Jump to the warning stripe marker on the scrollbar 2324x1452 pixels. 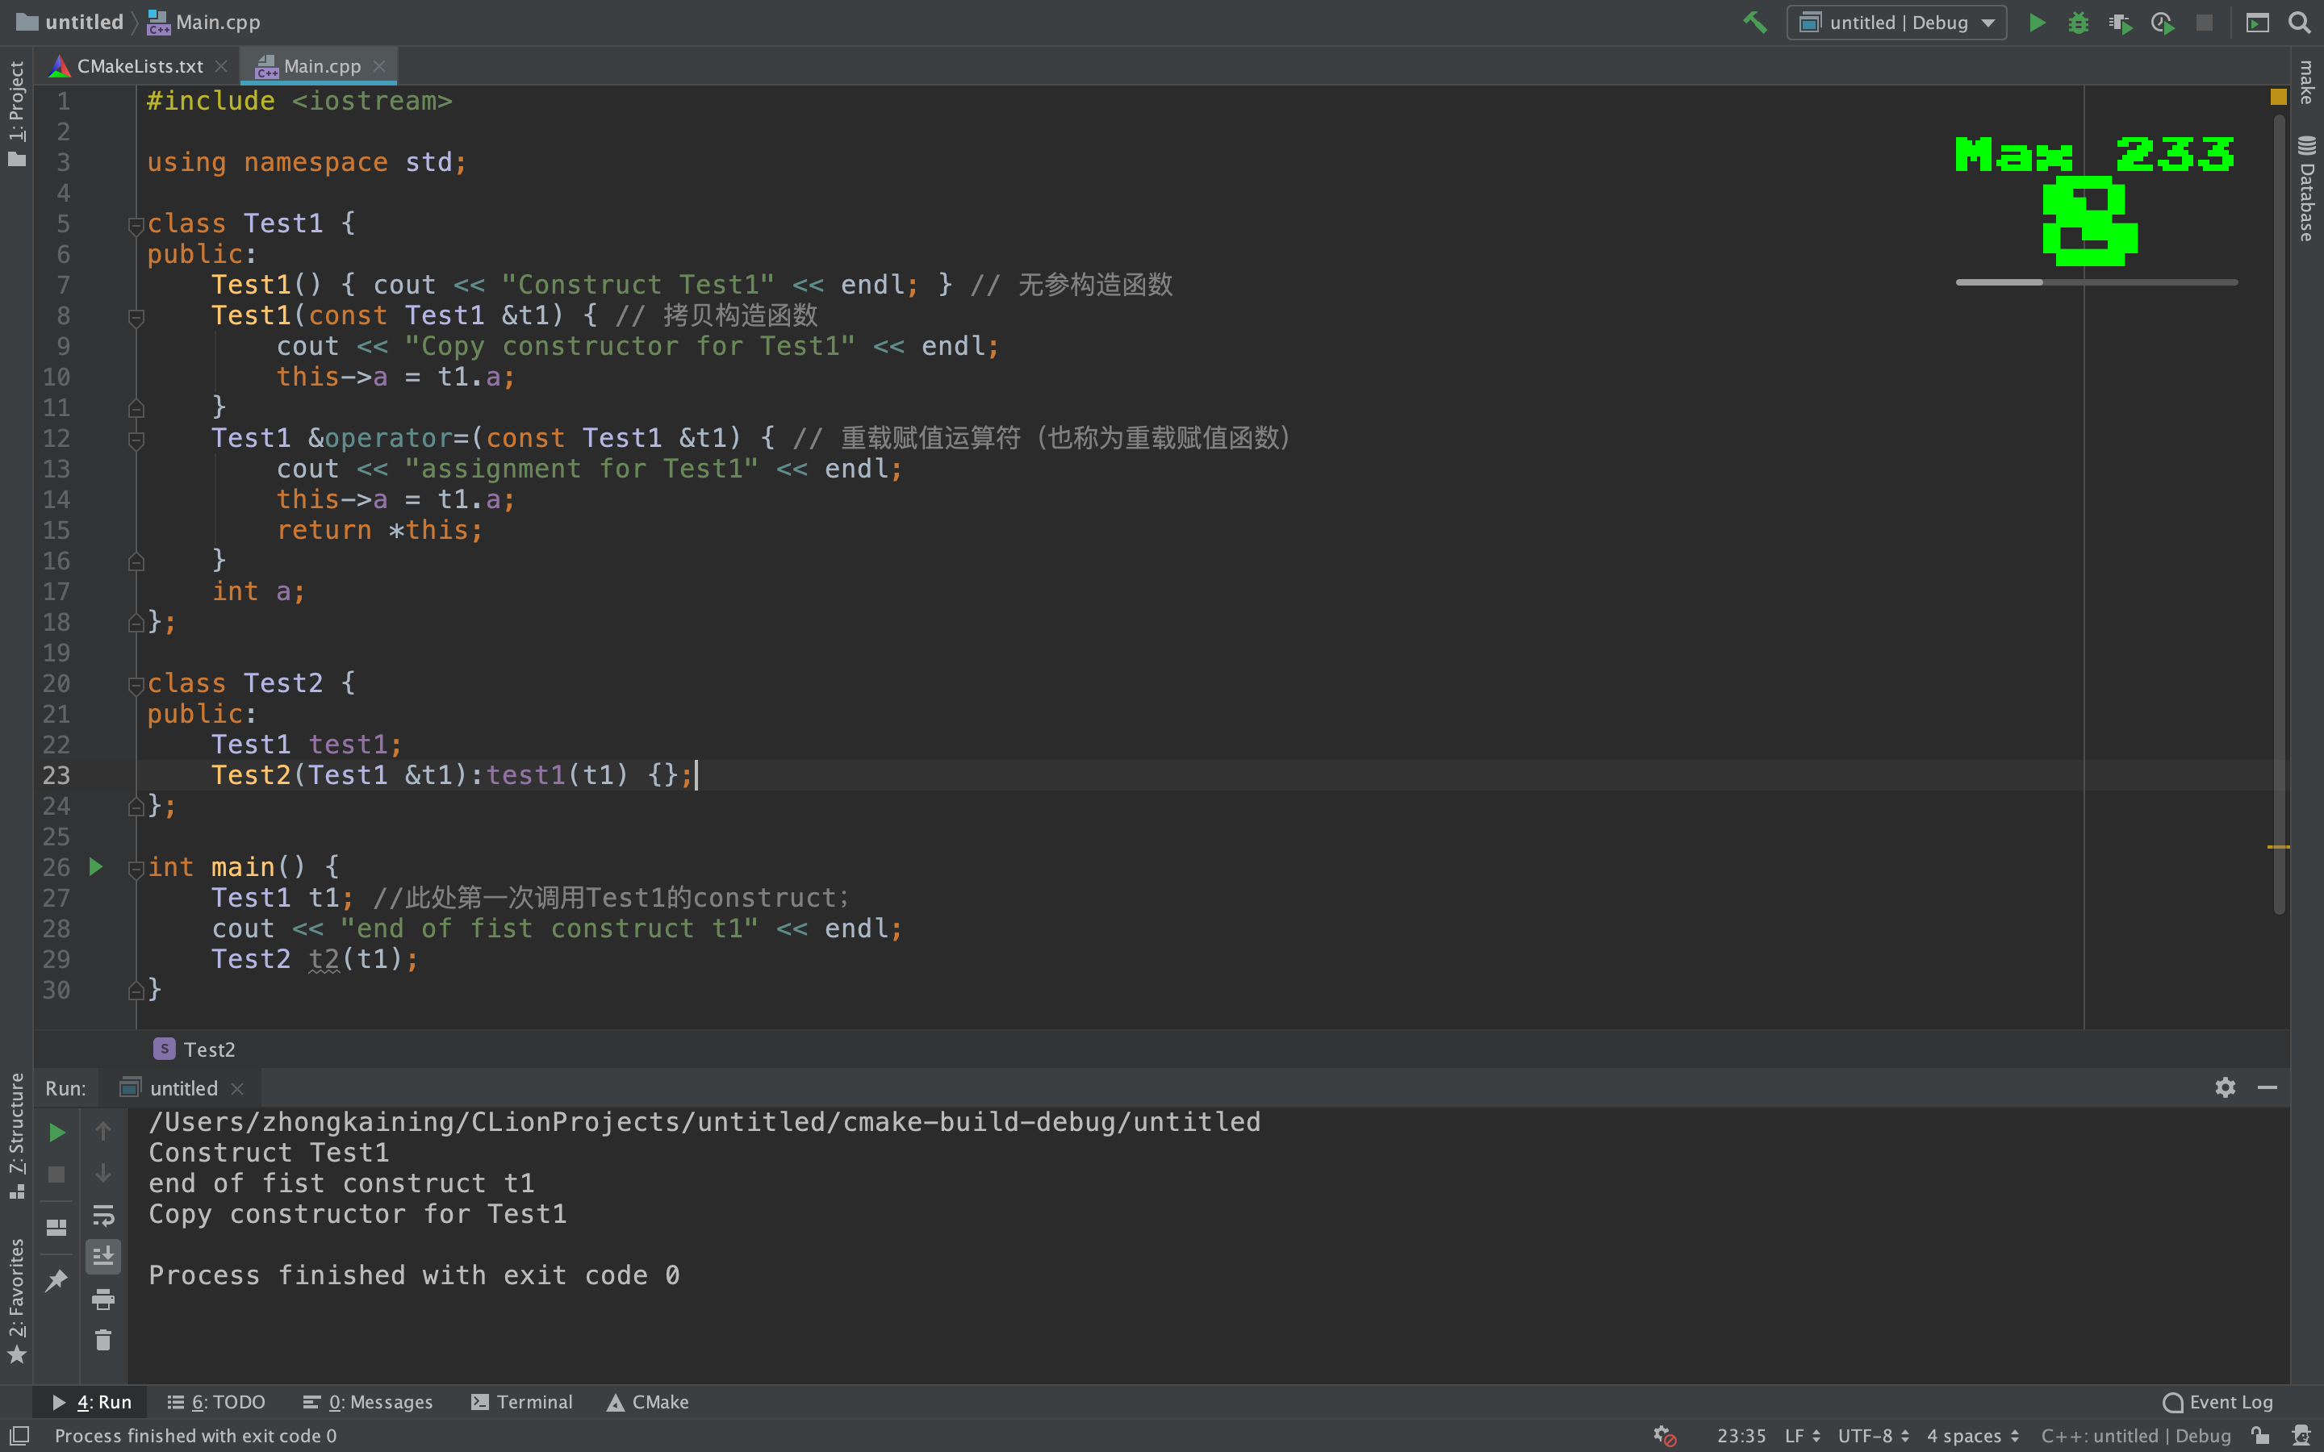[x=2278, y=846]
